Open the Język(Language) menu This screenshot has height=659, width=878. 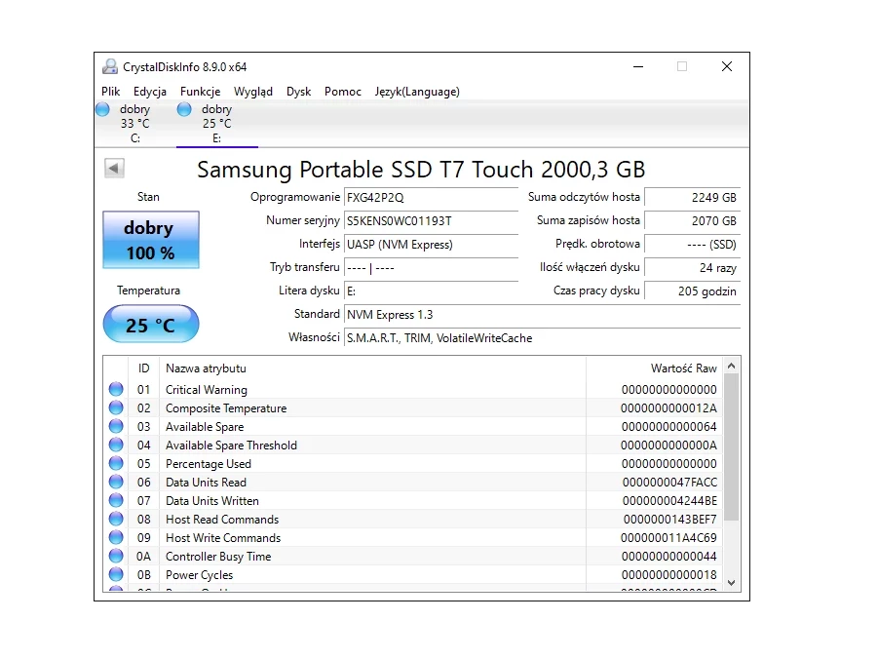pos(417,91)
